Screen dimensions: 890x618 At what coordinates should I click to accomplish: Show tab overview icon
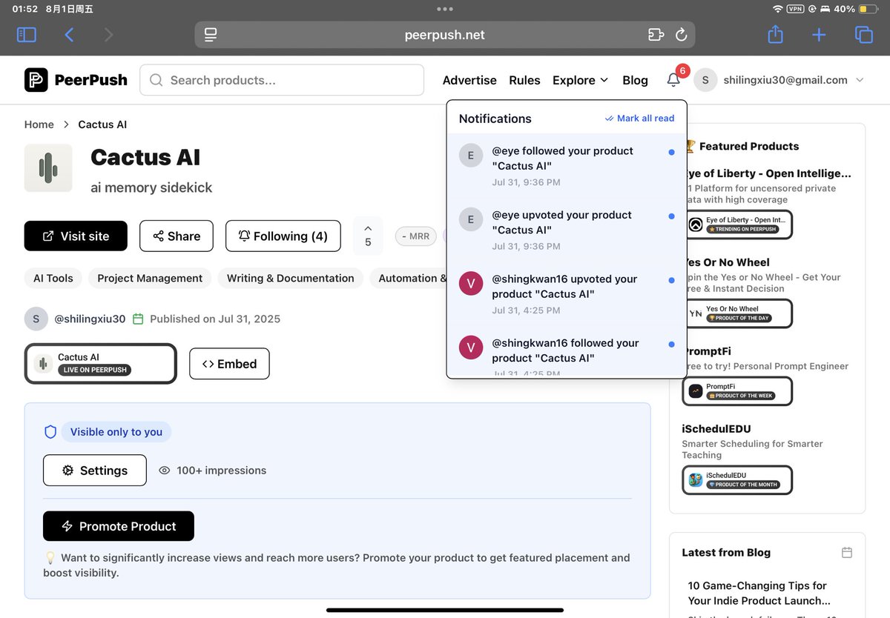point(863,35)
